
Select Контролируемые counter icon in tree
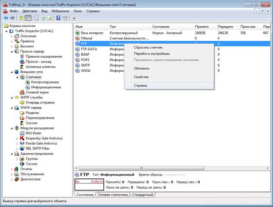pyautogui.click(x=27, y=82)
